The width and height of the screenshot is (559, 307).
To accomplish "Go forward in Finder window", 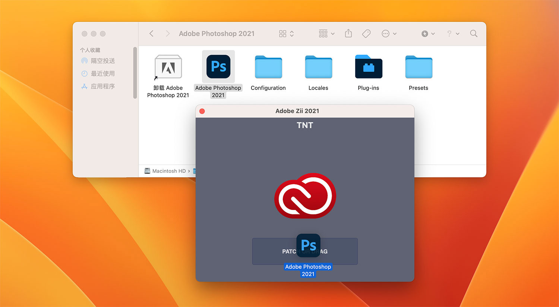I will click(x=168, y=34).
